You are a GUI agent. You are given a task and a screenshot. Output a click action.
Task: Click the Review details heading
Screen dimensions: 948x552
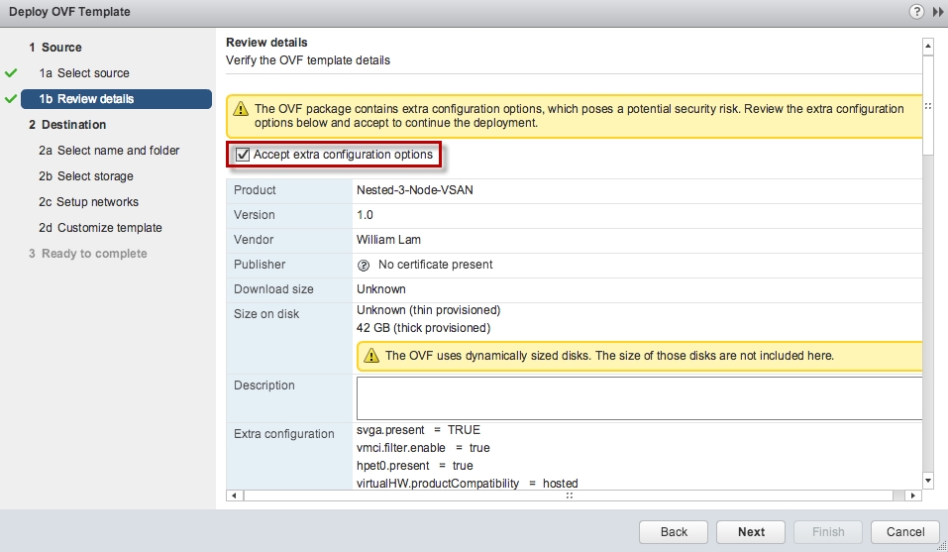click(266, 43)
